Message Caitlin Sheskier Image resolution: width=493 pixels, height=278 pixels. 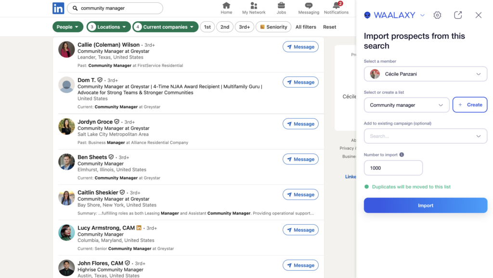[x=300, y=194]
